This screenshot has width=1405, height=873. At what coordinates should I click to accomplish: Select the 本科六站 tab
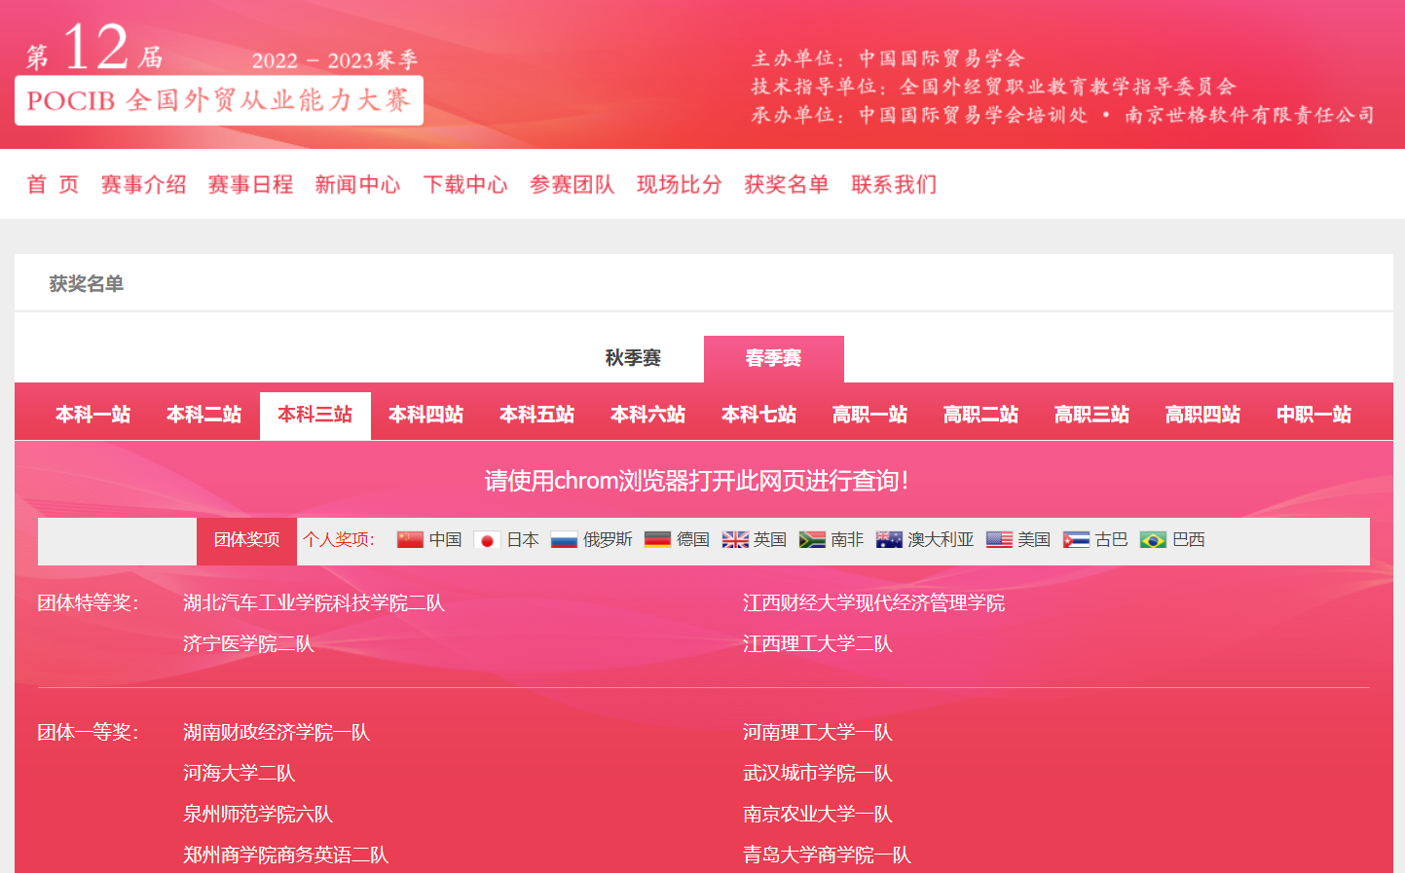pyautogui.click(x=648, y=415)
